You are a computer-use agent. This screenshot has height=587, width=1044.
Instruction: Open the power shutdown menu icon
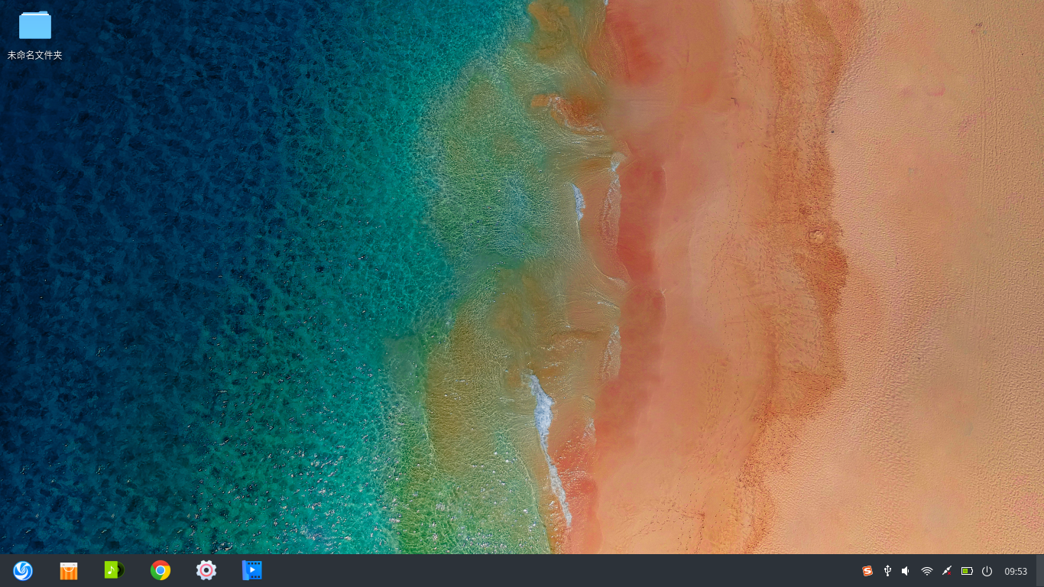(987, 571)
